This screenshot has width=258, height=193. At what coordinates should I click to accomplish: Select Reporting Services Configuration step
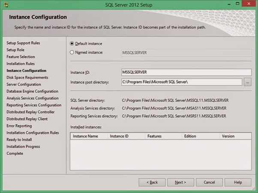34,105
